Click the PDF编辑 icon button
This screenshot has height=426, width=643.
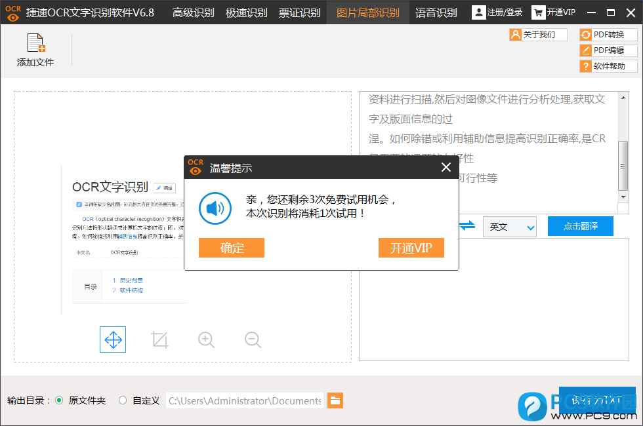(x=609, y=50)
